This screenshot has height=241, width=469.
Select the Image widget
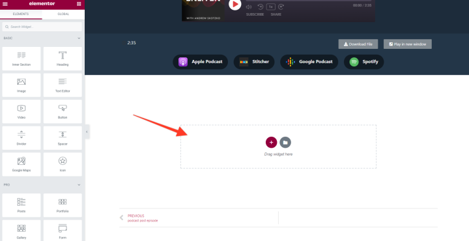tap(21, 85)
